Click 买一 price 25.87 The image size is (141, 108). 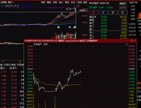(104, 33)
